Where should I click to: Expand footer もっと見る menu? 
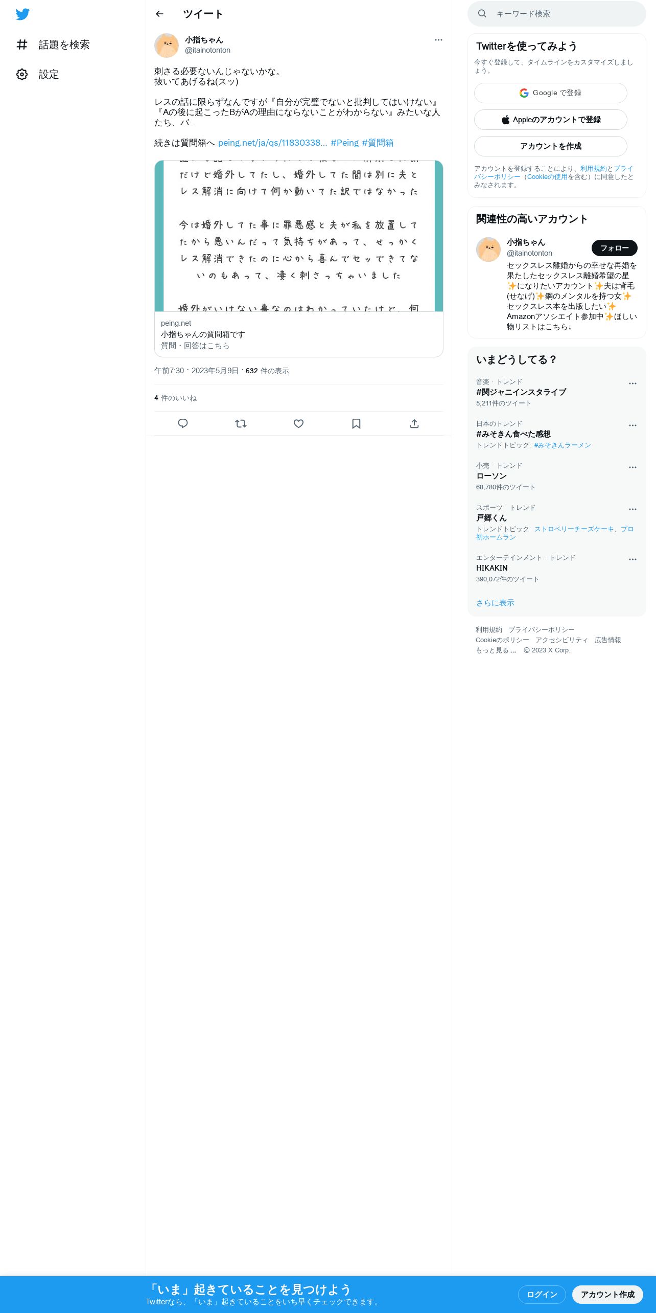(496, 650)
